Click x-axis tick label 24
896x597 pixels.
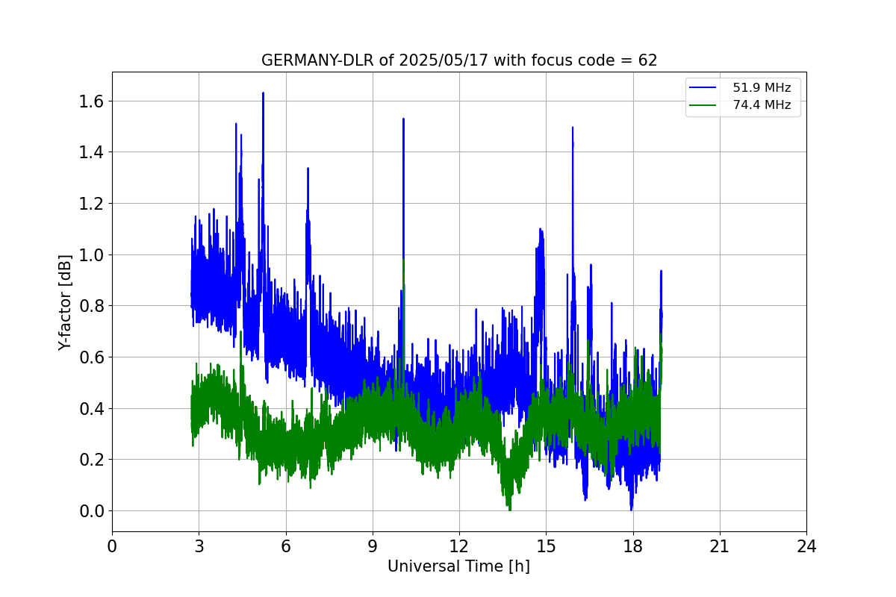(806, 546)
